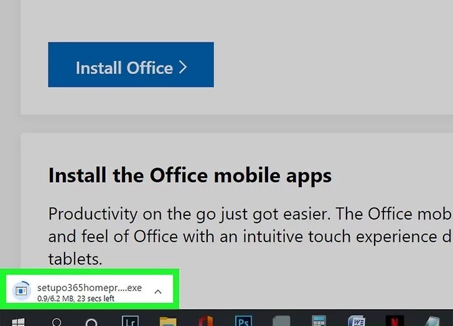Expand the setup download options chevron
Screen dimensions: 453x326
pos(158,291)
